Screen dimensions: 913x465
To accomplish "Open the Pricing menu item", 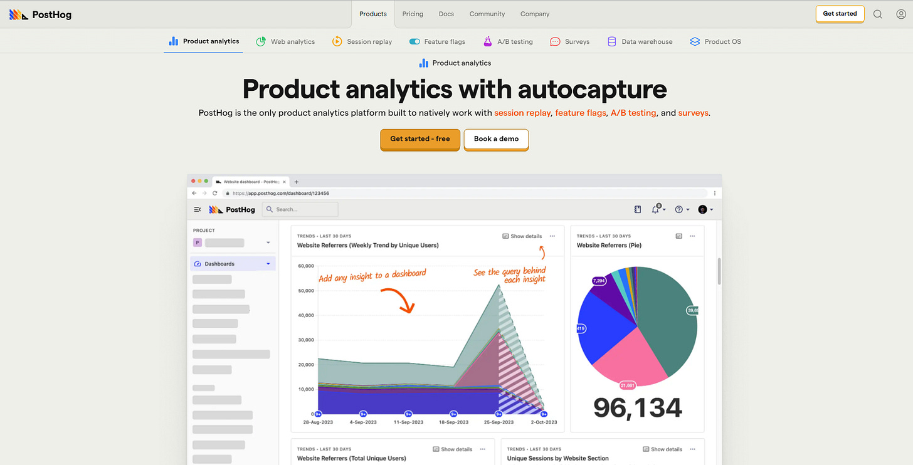I will pyautogui.click(x=413, y=14).
